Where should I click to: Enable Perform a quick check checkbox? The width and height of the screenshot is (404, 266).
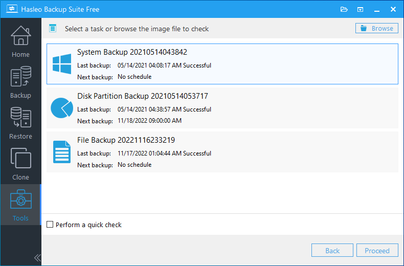50,225
